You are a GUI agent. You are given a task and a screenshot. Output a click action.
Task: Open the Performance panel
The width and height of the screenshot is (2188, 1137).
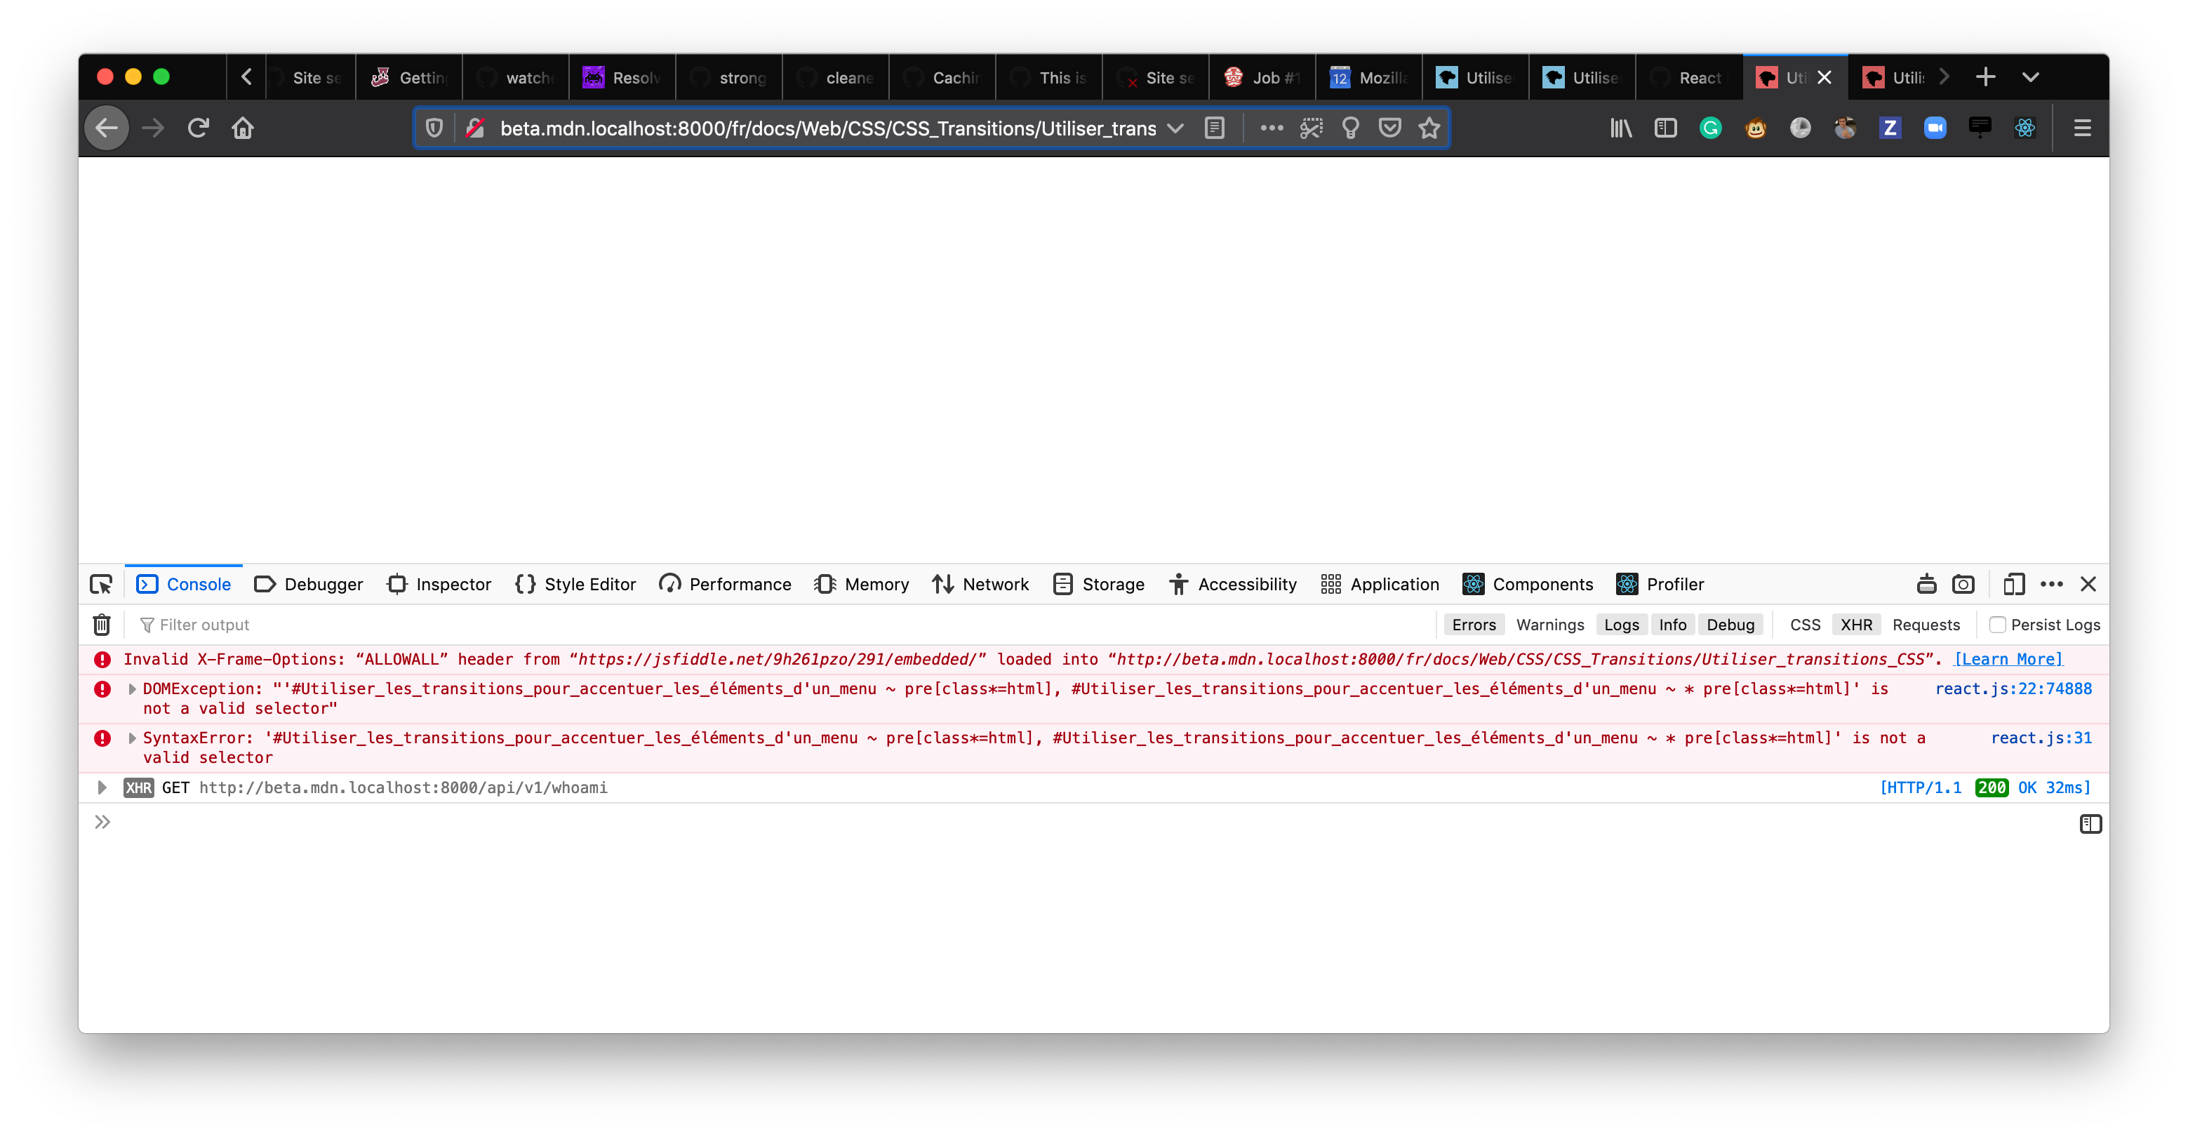[724, 584]
